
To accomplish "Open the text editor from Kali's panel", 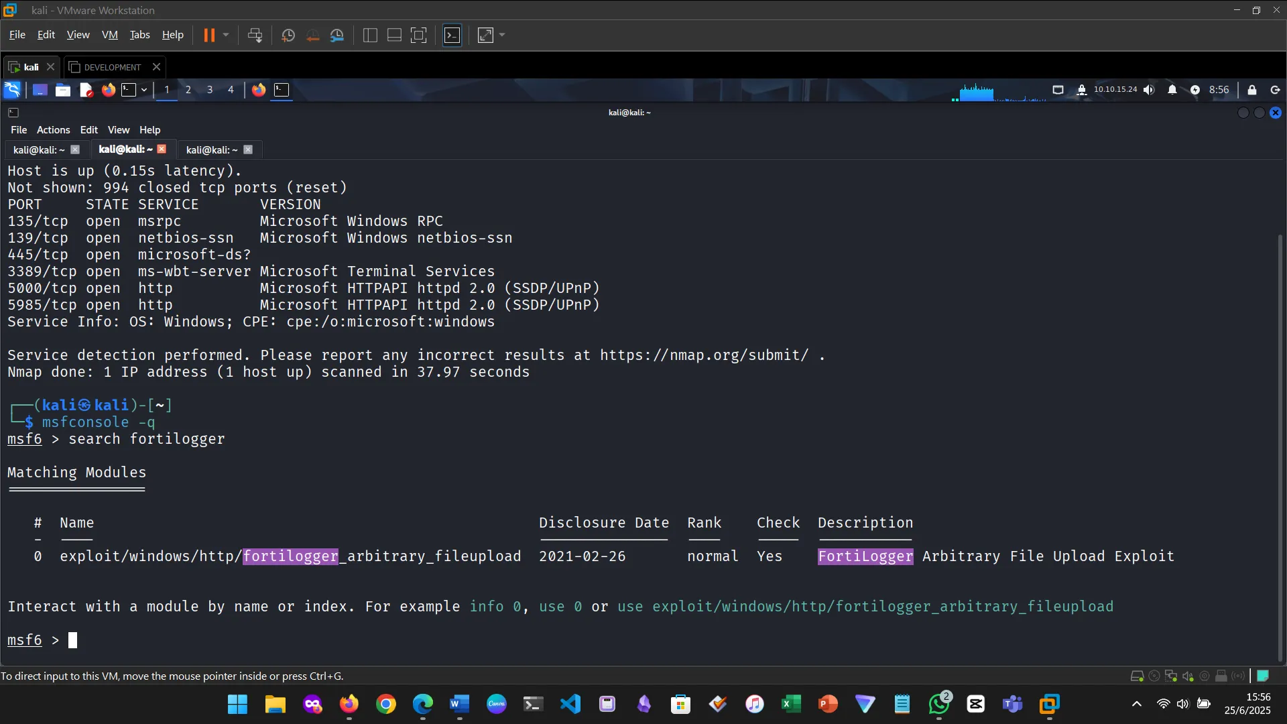I will (86, 90).
